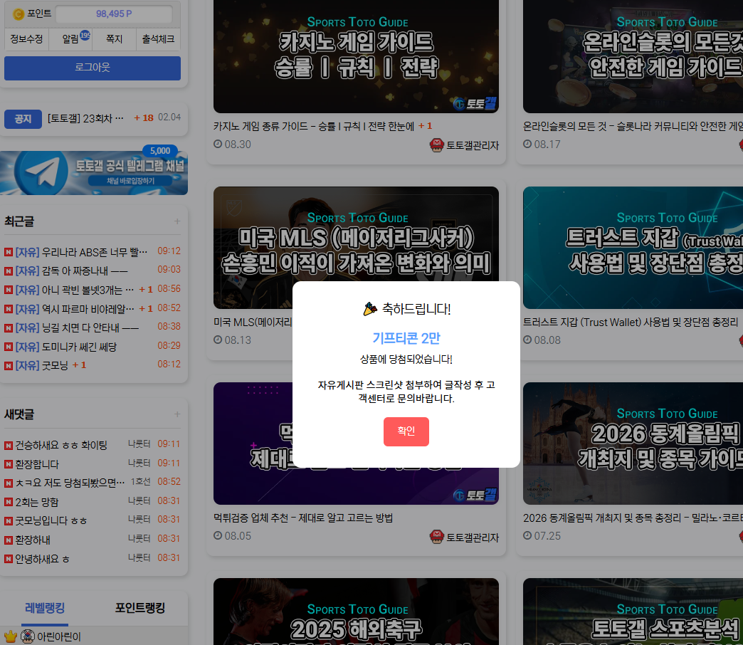Viewport: 743px width, 645px height.
Task: Open comment 건승하새요 ㅎㅎ 화이팅
Action: (x=61, y=445)
